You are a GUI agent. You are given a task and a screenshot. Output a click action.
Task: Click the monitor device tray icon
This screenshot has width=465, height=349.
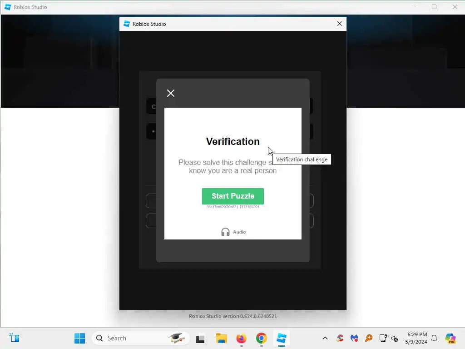coord(383,338)
